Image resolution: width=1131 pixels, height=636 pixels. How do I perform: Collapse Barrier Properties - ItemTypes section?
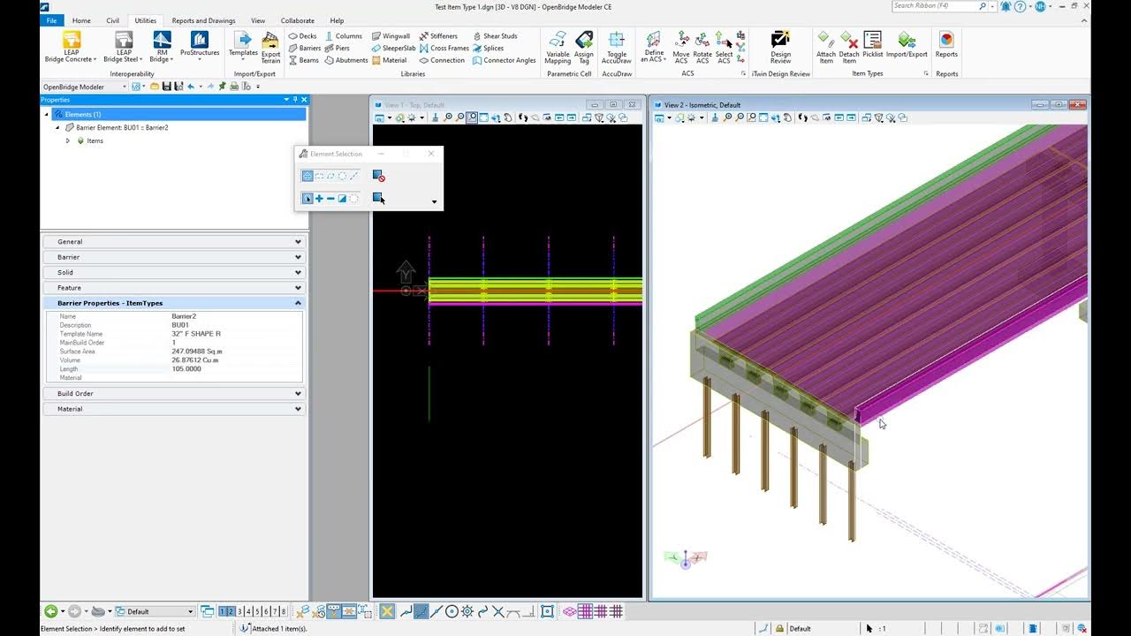click(x=174, y=303)
